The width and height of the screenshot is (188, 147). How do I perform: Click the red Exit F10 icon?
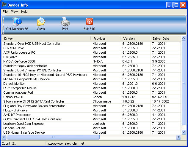pyautogui.click(x=89, y=22)
